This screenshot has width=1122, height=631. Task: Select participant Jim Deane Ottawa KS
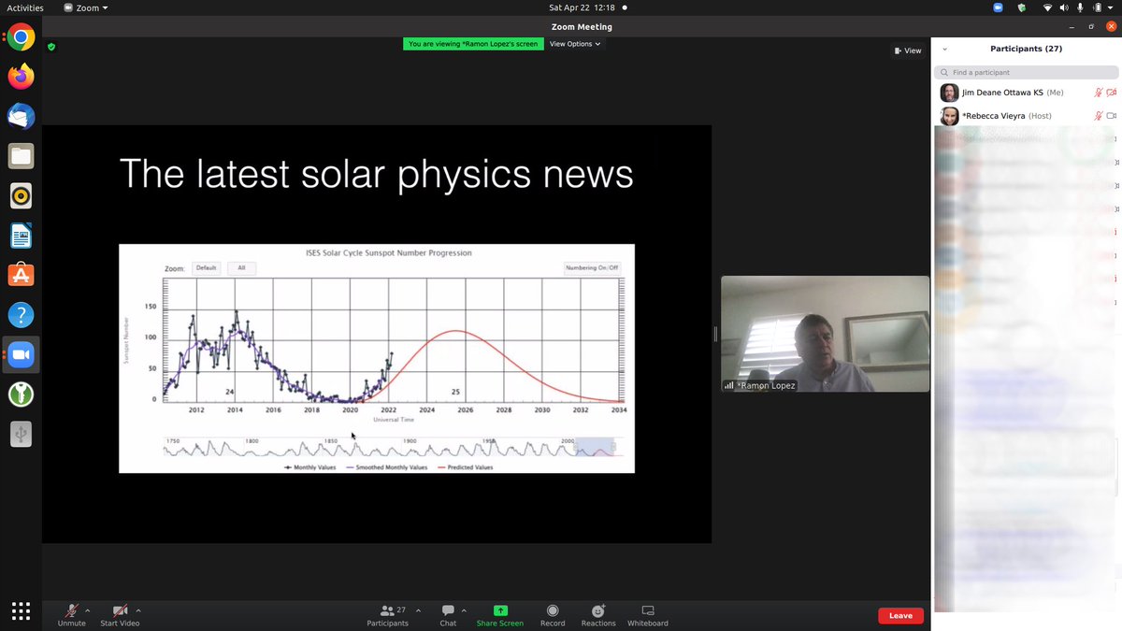click(1027, 93)
